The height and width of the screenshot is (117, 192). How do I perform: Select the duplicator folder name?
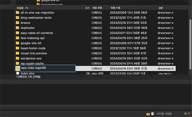click(x=28, y=28)
